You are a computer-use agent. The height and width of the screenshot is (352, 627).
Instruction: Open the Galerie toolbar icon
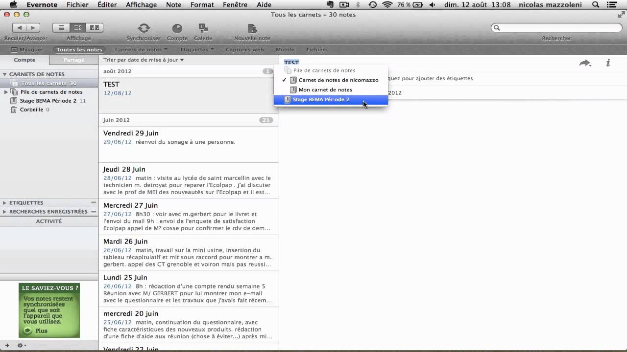point(203,28)
